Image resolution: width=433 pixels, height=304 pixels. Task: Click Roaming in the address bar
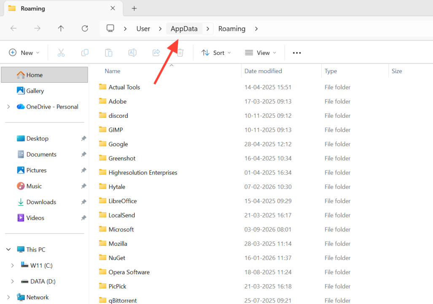tap(232, 29)
